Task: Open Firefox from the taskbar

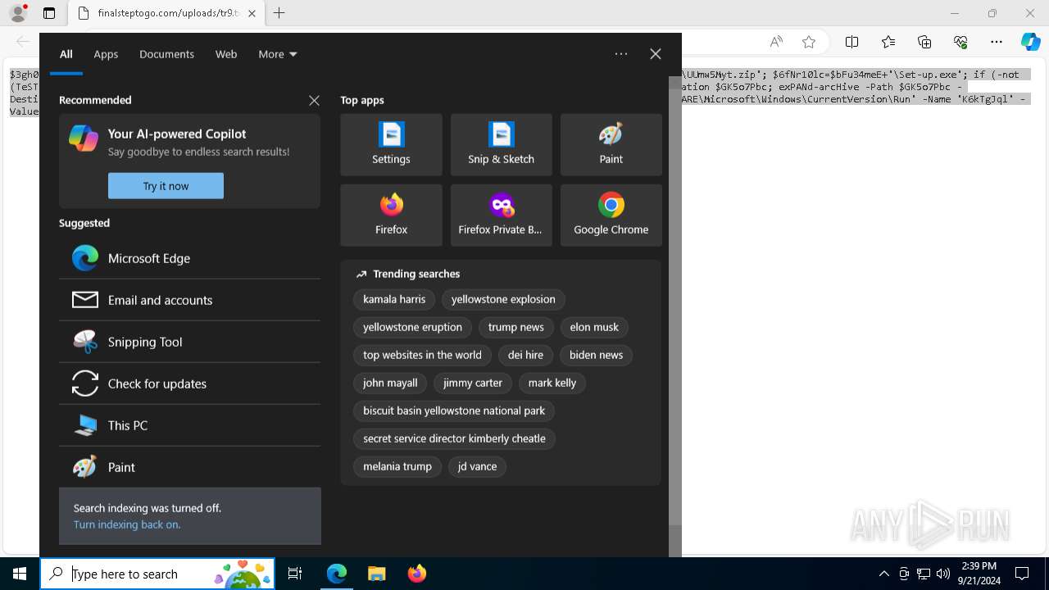Action: pyautogui.click(x=417, y=574)
